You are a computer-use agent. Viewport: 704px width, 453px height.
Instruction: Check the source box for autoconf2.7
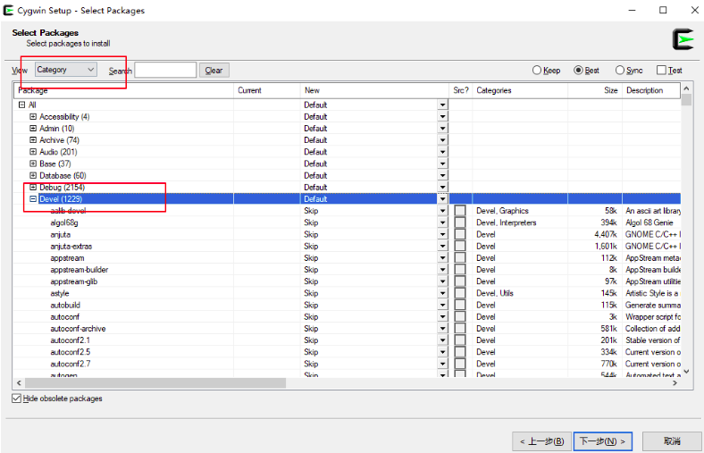(460, 364)
